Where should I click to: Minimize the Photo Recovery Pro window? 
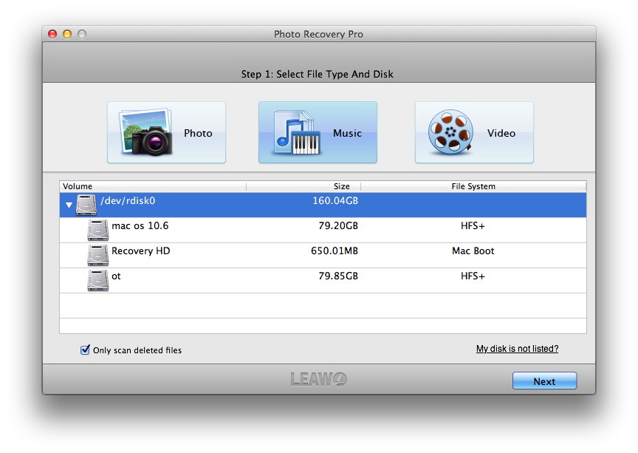67,34
